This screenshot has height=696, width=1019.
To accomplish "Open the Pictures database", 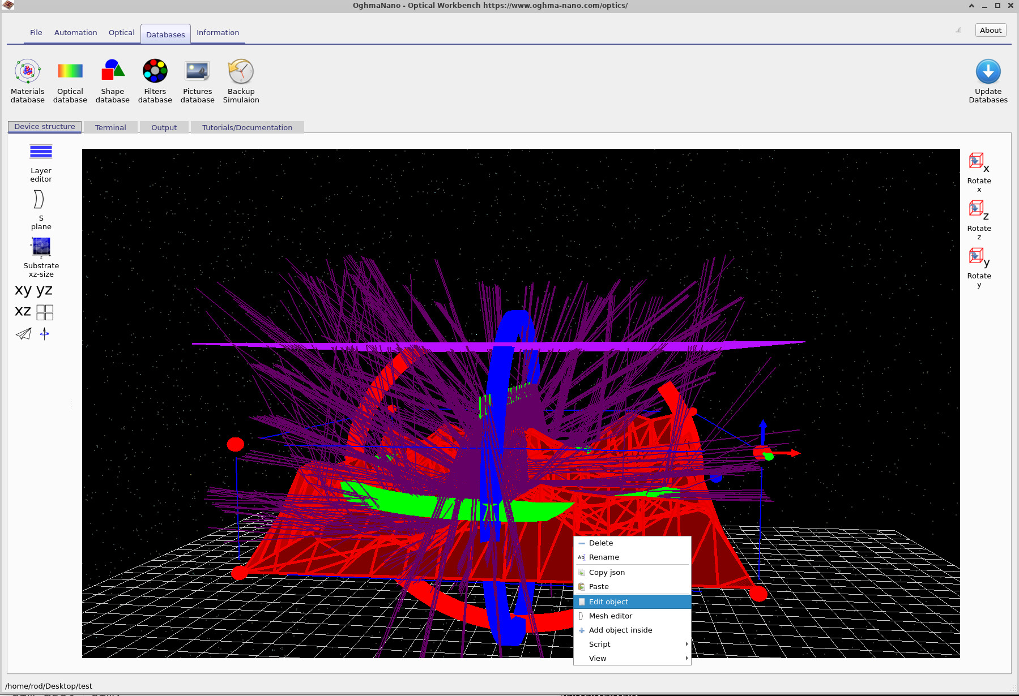I will tap(197, 79).
